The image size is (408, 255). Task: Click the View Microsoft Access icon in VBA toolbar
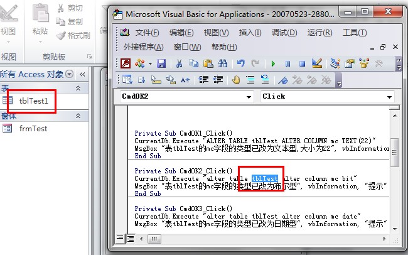(126, 63)
